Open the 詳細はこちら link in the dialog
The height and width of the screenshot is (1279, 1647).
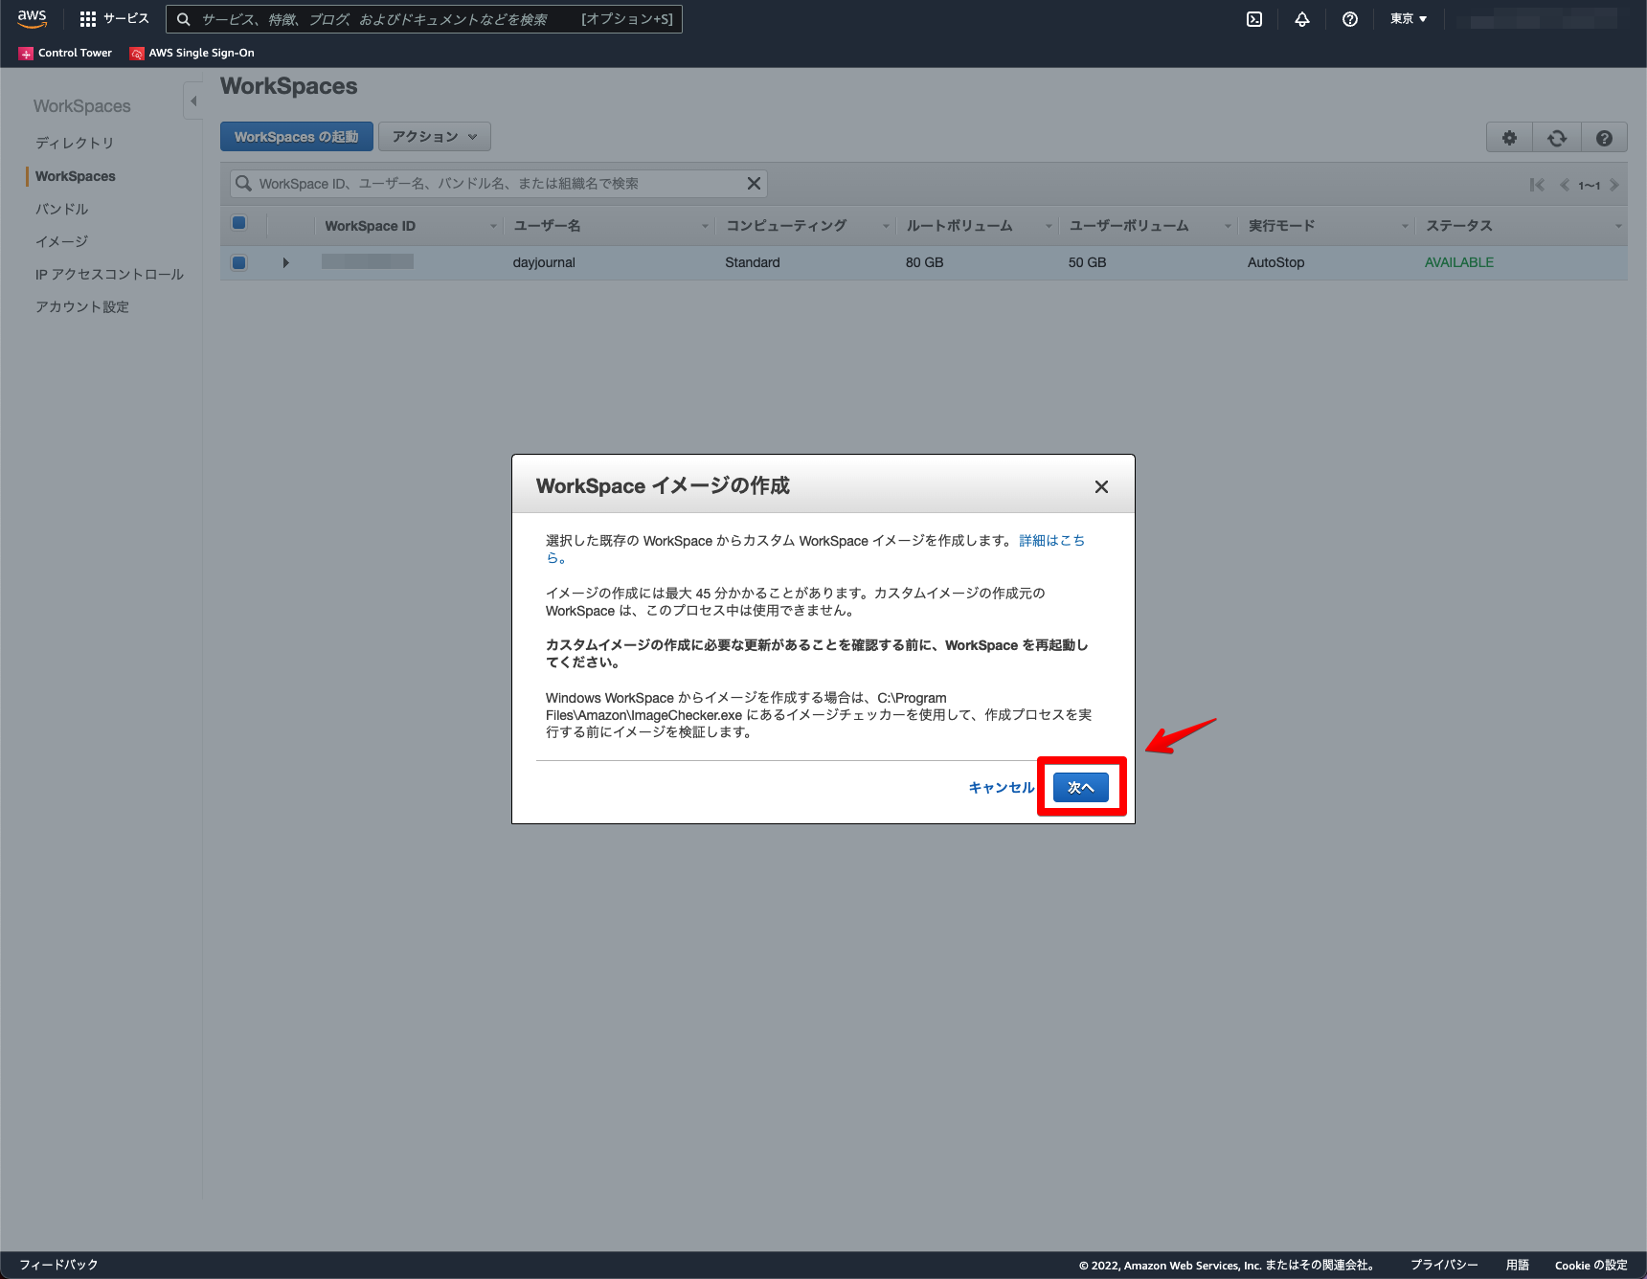coord(1051,540)
